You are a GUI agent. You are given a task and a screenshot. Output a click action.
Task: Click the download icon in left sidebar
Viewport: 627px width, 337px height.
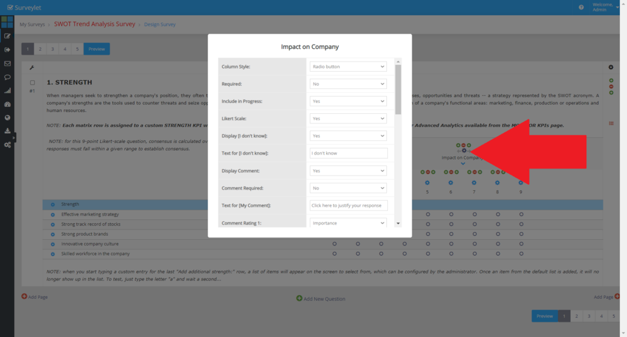point(7,131)
